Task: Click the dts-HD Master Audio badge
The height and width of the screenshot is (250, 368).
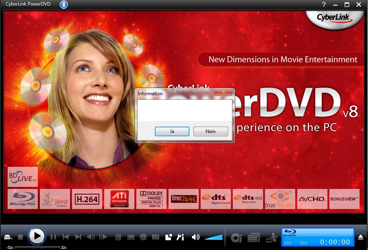Action: pyautogui.click(x=248, y=199)
